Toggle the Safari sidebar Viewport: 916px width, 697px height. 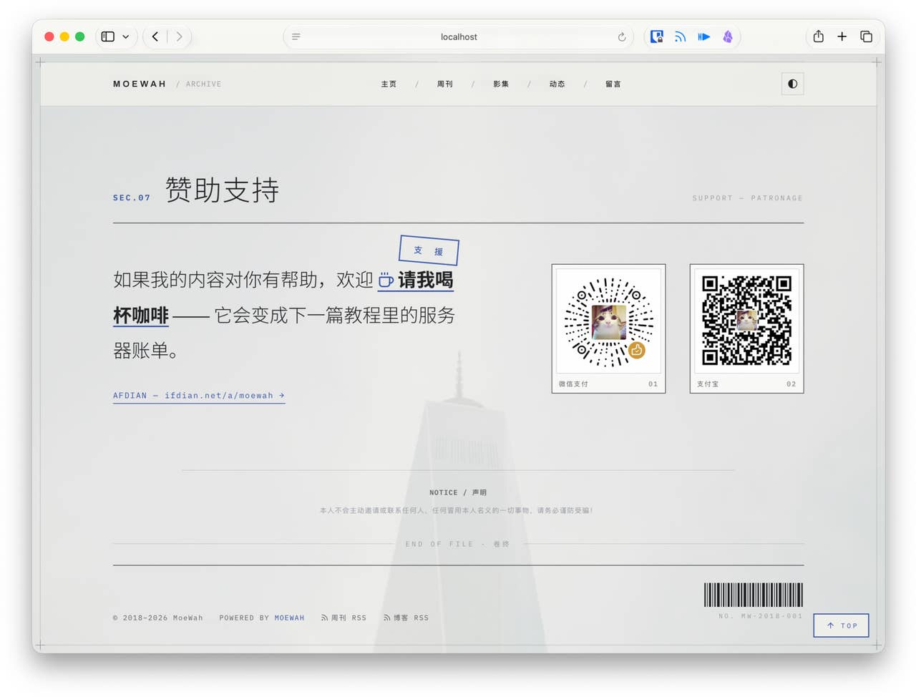(108, 36)
